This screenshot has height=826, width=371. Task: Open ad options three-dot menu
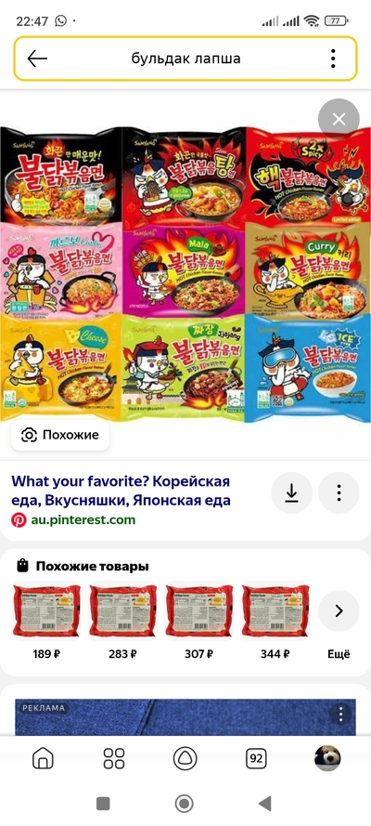click(x=341, y=715)
